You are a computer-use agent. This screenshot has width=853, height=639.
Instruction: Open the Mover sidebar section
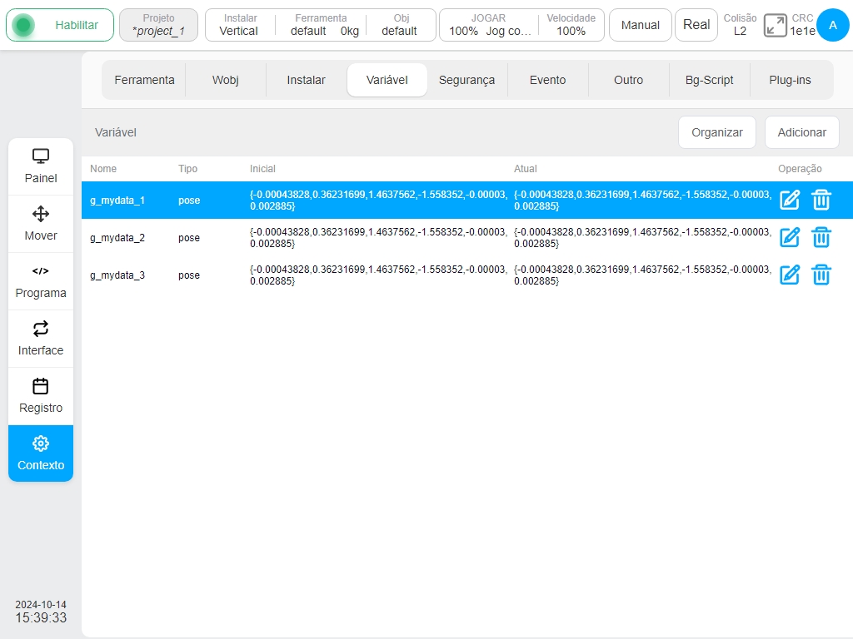click(41, 224)
